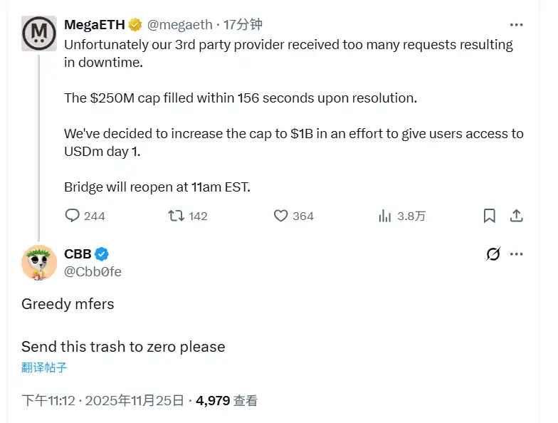Click the 翻译帖子 translate post link
The height and width of the screenshot is (423, 558).
point(44,367)
